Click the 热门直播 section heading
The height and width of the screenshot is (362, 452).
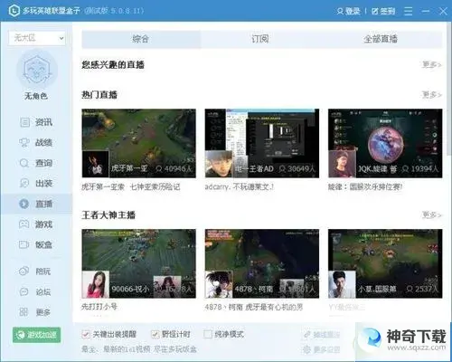click(99, 95)
